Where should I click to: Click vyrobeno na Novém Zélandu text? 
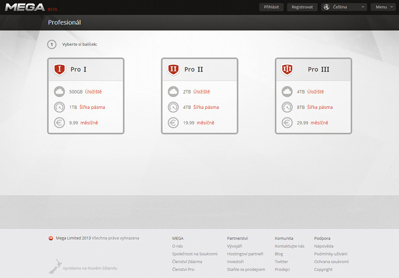[90, 268]
